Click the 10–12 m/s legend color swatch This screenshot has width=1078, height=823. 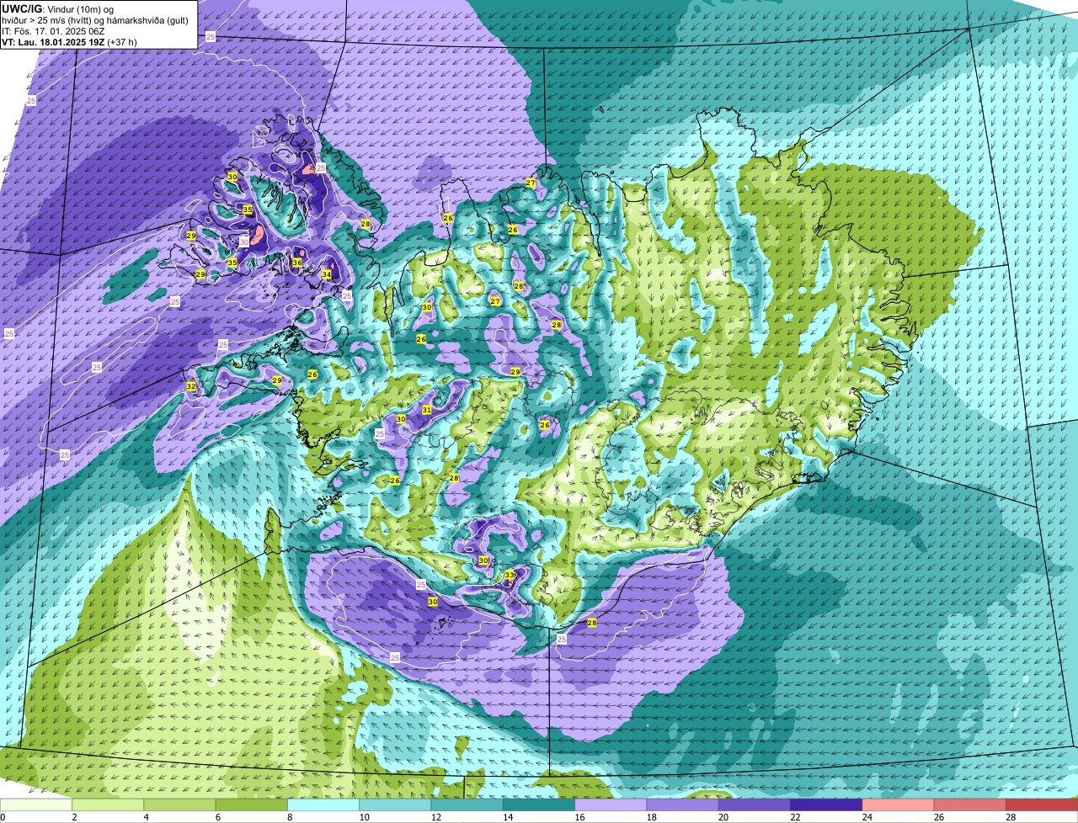point(395,804)
